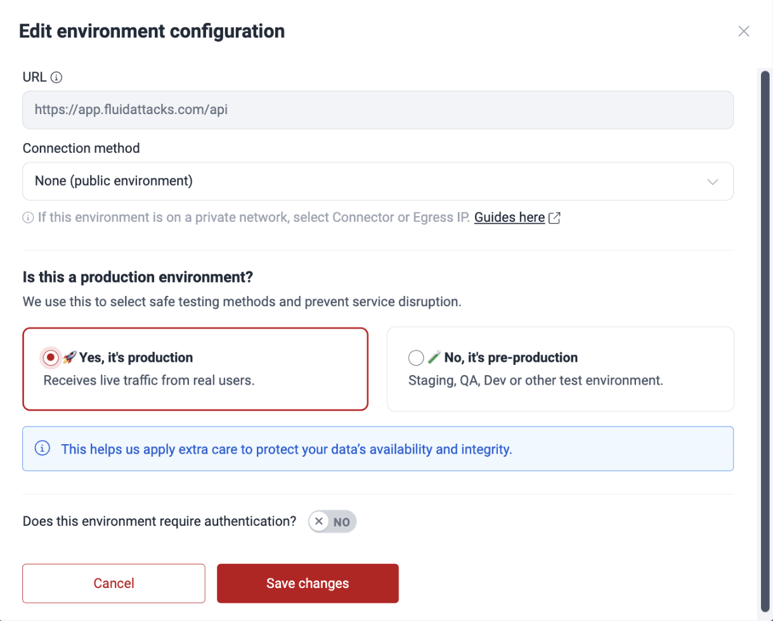
Task: Click the URL field with https://app.fluidattacks.com/api
Action: coord(378,110)
